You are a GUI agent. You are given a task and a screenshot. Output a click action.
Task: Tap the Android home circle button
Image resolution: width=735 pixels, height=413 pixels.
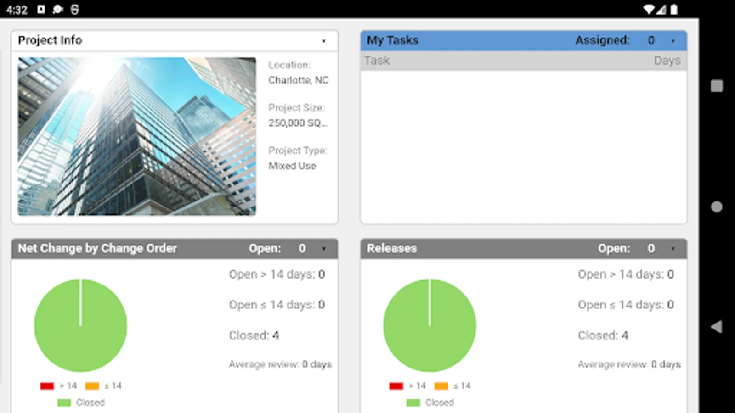[717, 206]
